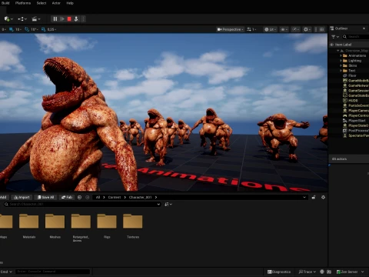Click the Search Character_001 field
Screen dimensions: 369x277
point(82,204)
